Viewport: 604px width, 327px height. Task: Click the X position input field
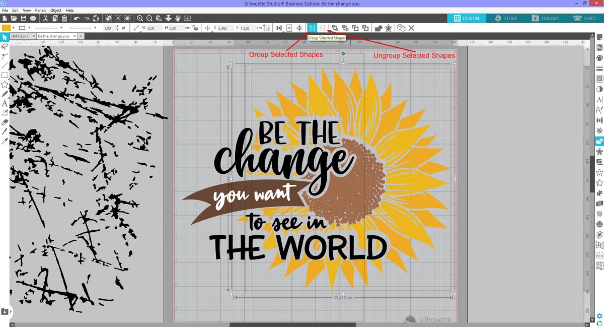pos(224,28)
